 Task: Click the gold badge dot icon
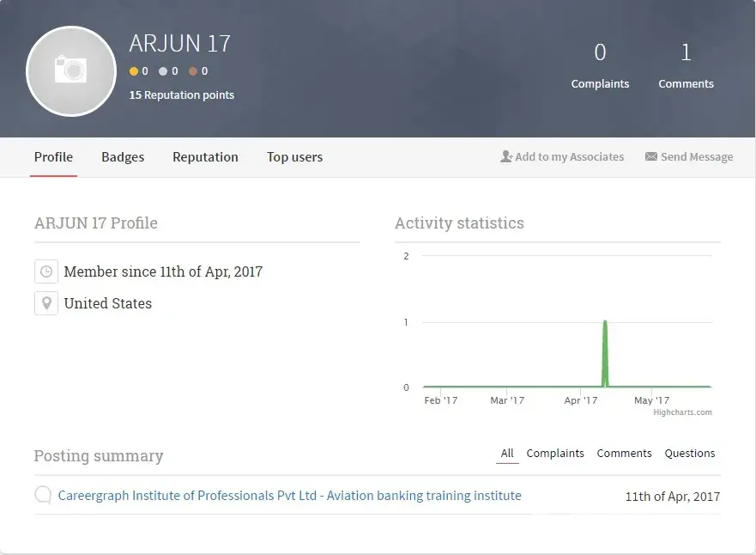(134, 71)
